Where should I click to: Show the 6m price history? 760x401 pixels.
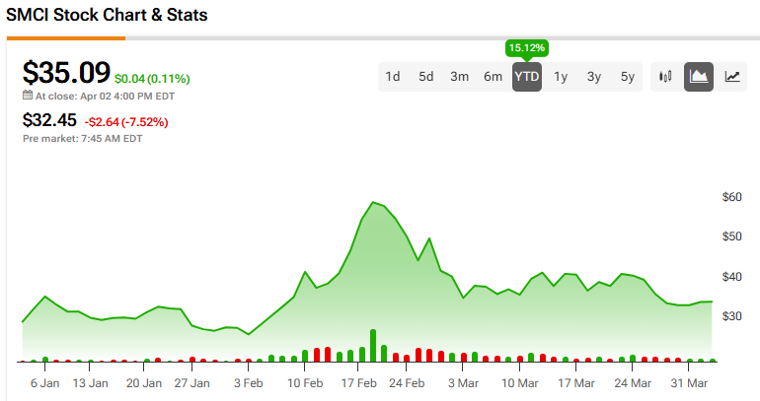click(493, 77)
